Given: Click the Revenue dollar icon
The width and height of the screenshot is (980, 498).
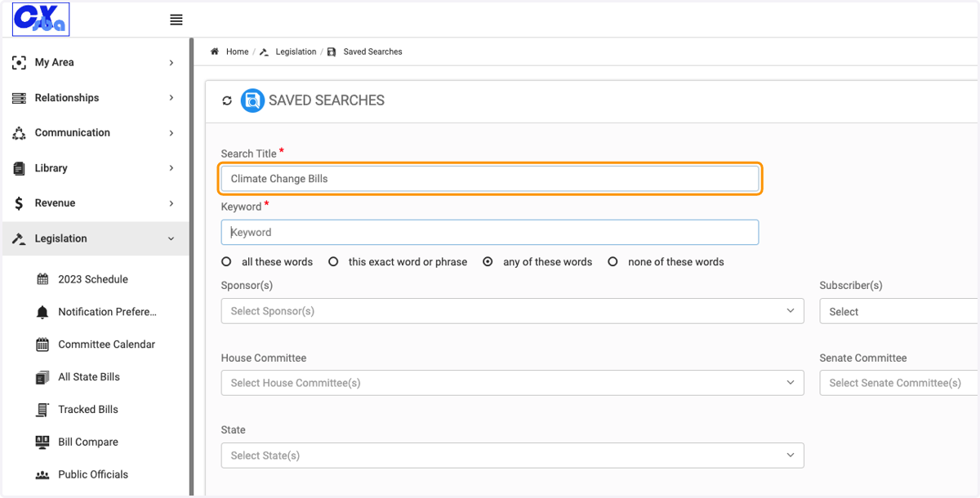Looking at the screenshot, I should (19, 203).
